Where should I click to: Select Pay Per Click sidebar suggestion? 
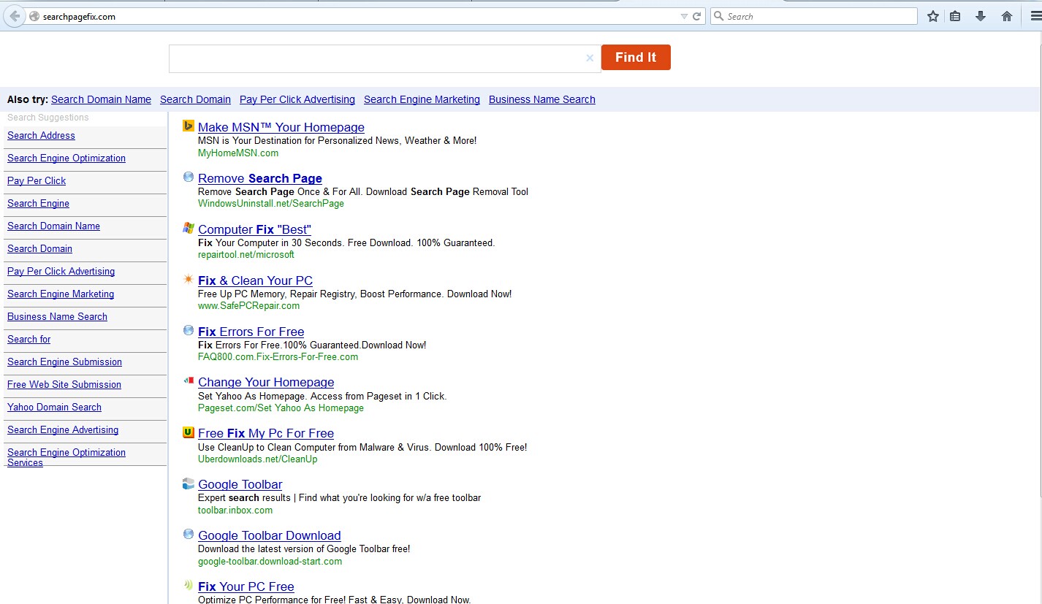[x=37, y=181]
